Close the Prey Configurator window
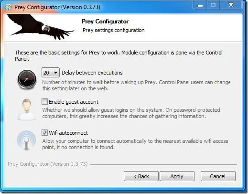This screenshot has height=194, width=248. click(x=231, y=6)
